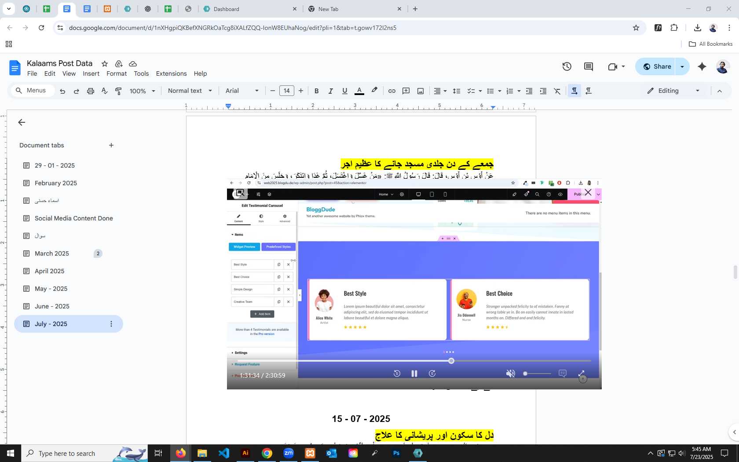Switch to right-to-left text direction
Viewport: 739px width, 462px height.
(589, 91)
